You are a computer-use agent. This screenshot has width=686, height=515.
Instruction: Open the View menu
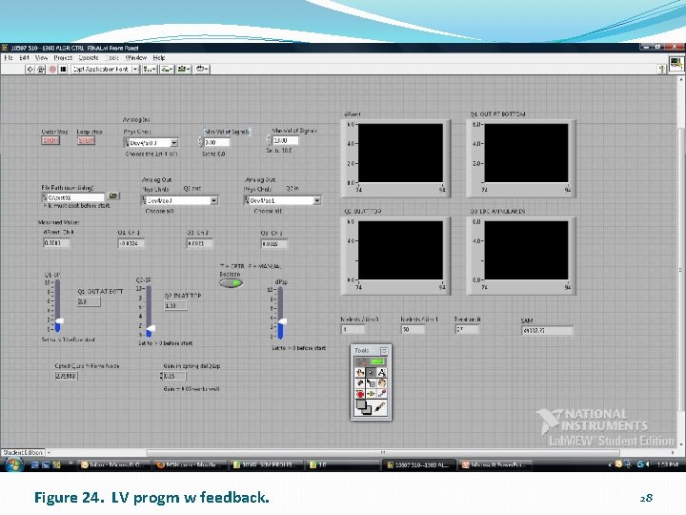pos(41,58)
